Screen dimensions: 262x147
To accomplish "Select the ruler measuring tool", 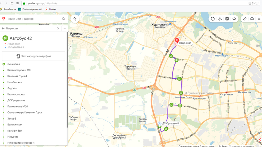I will click(x=245, y=19).
